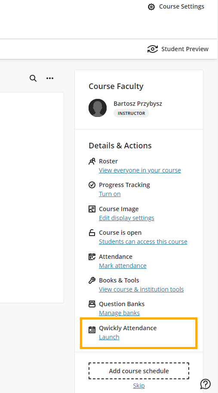Click the Books & Tools wrench icon
218x393 pixels.
tap(92, 280)
